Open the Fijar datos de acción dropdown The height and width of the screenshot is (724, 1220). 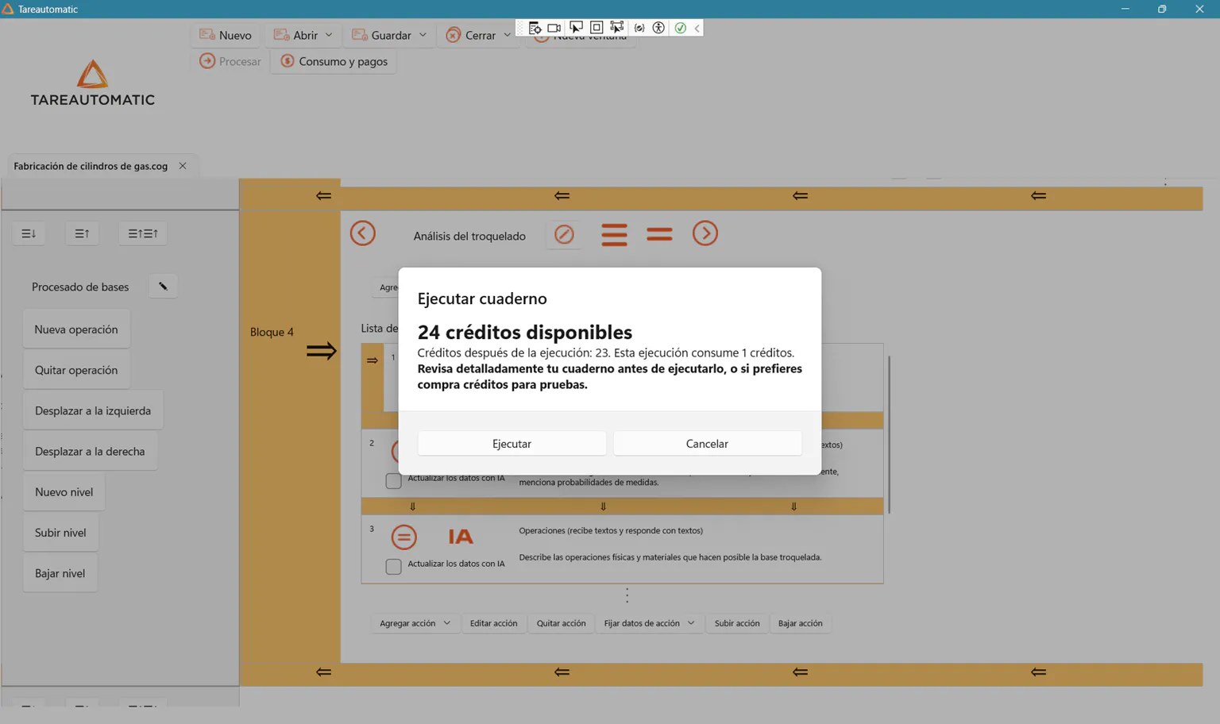tap(649, 623)
